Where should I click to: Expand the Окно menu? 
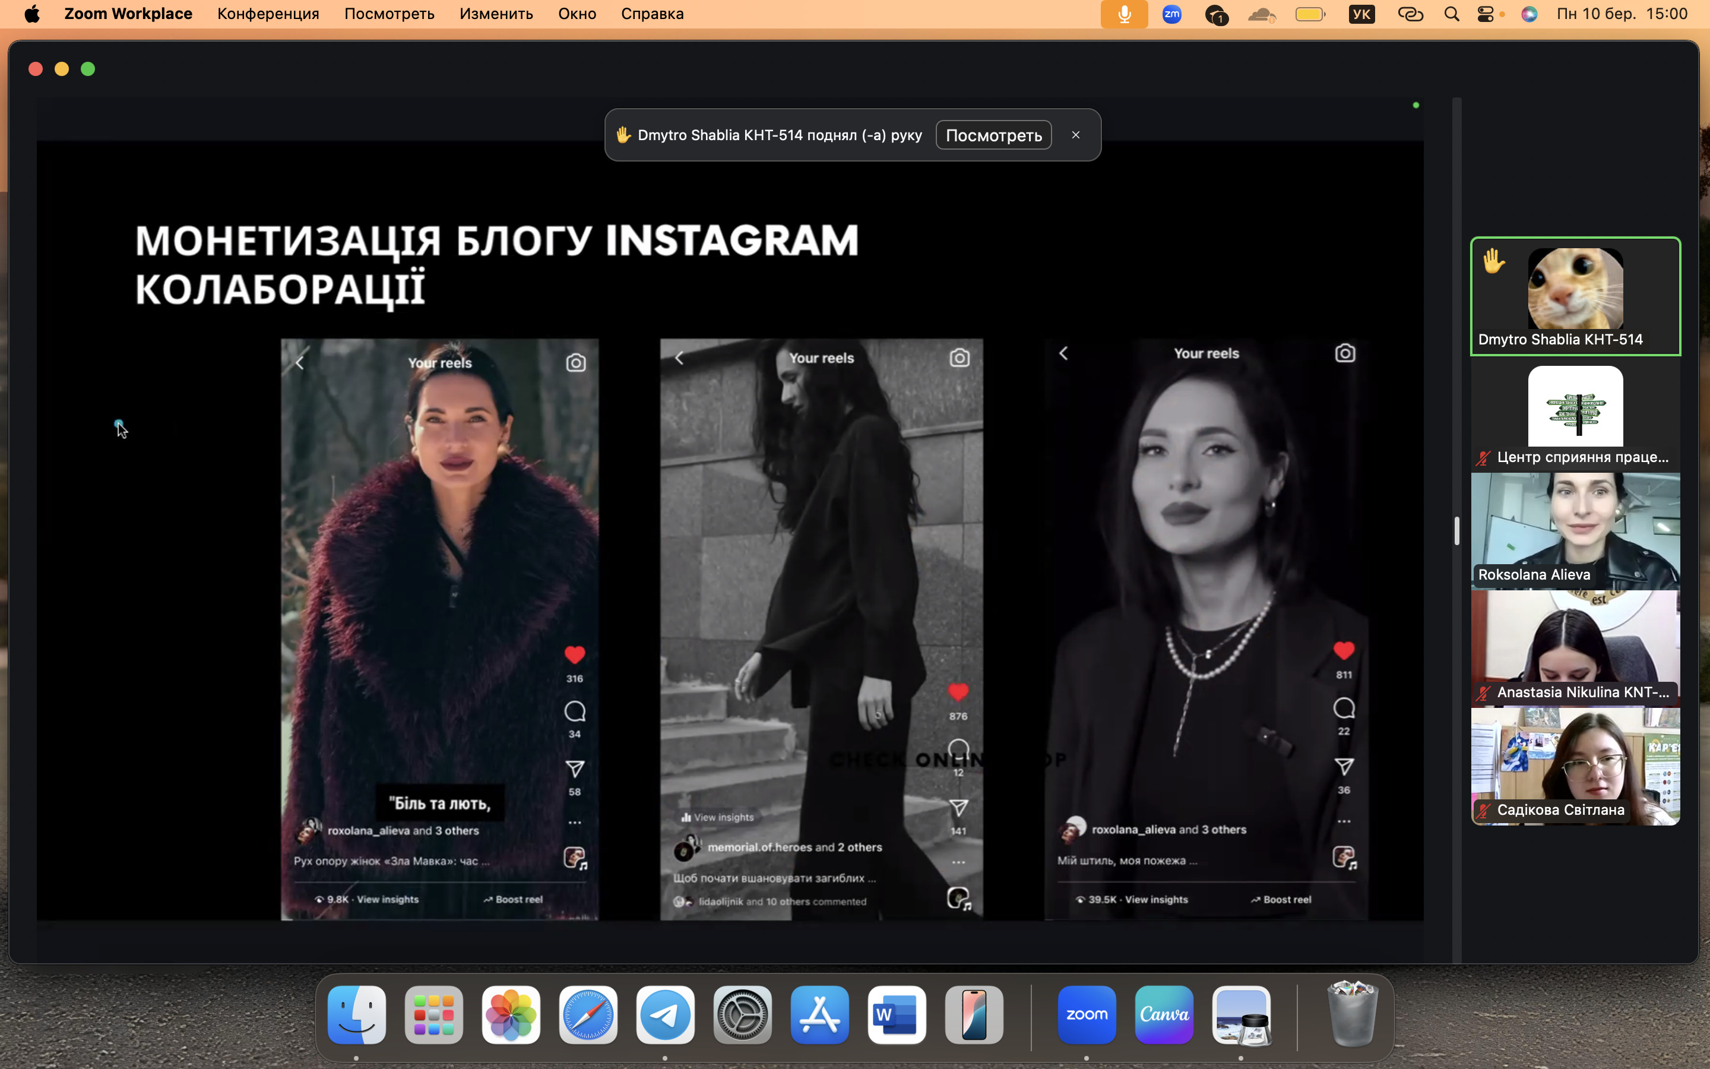tap(577, 14)
